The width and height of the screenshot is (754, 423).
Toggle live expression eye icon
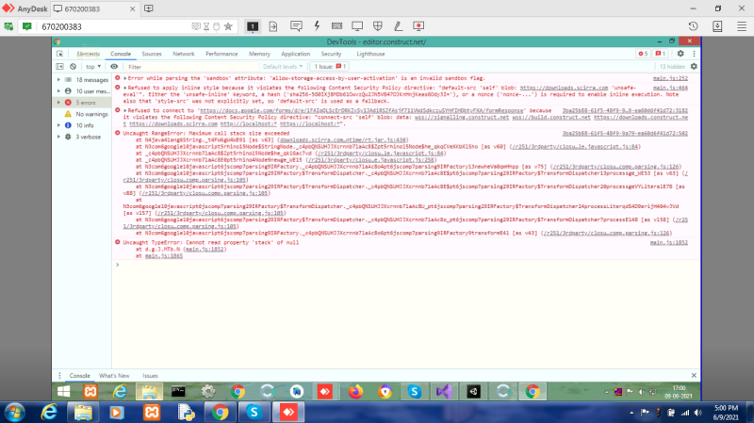point(114,66)
